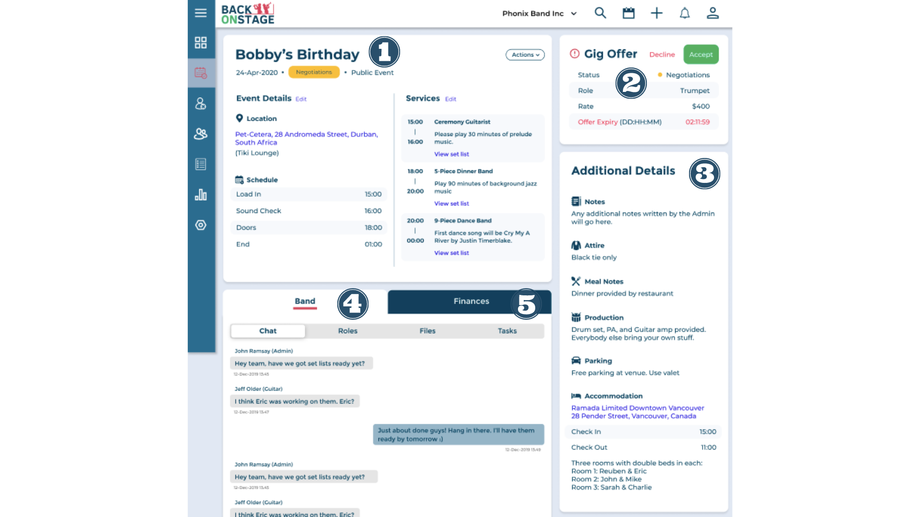Switch to the Finances tab

coord(471,301)
